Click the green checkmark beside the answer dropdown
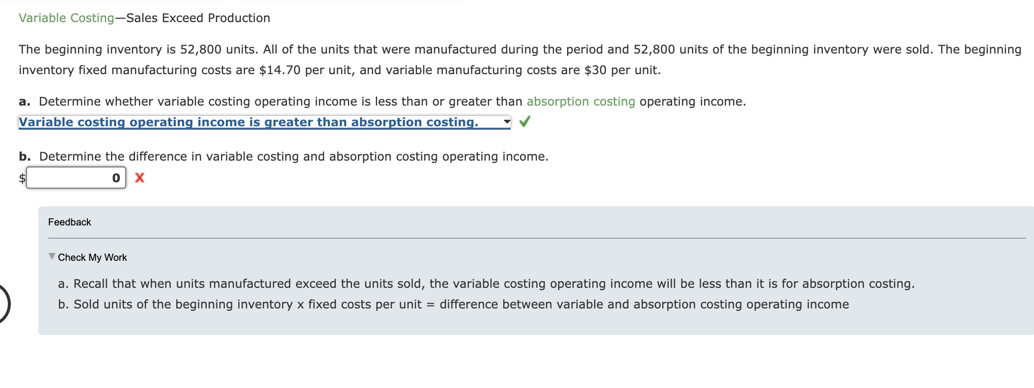1034x388 pixels. tap(525, 122)
